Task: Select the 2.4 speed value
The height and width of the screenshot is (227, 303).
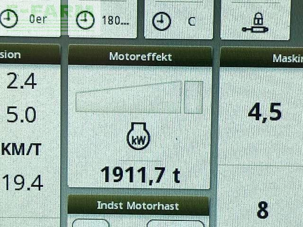Action: 21,81
